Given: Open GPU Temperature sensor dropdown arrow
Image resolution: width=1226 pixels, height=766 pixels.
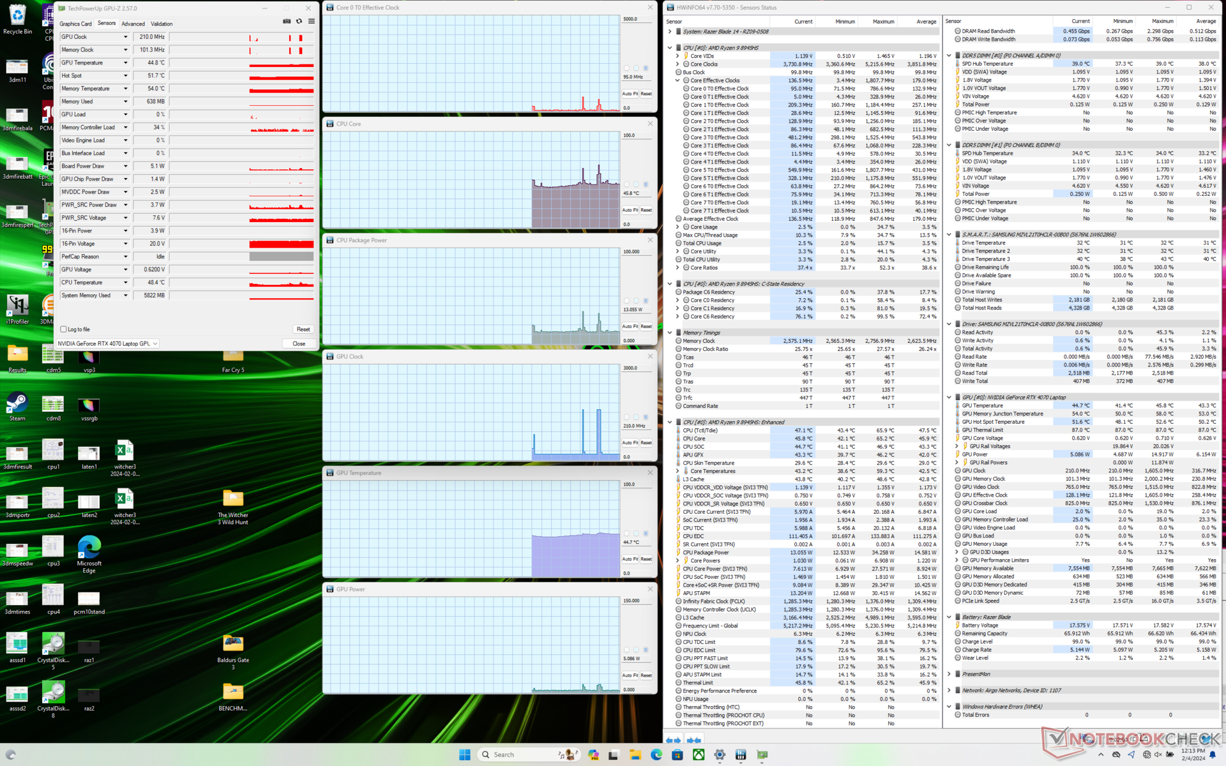Looking at the screenshot, I should [125, 63].
